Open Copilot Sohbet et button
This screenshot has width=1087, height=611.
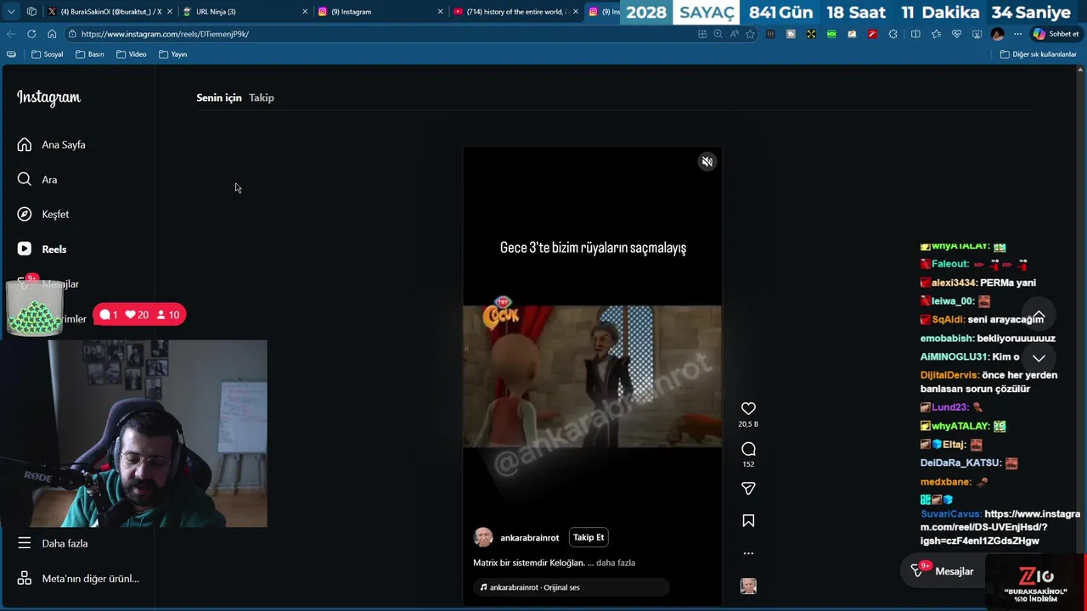click(x=1056, y=34)
